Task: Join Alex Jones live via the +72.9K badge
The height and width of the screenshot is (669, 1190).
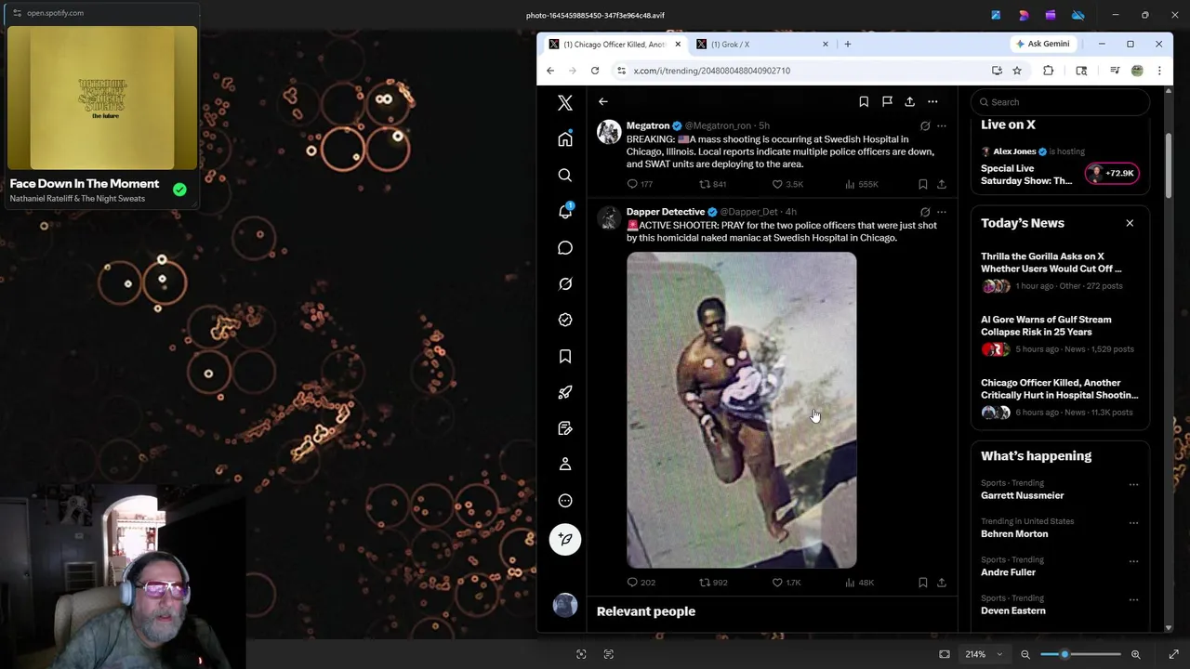Action: 1111,173
